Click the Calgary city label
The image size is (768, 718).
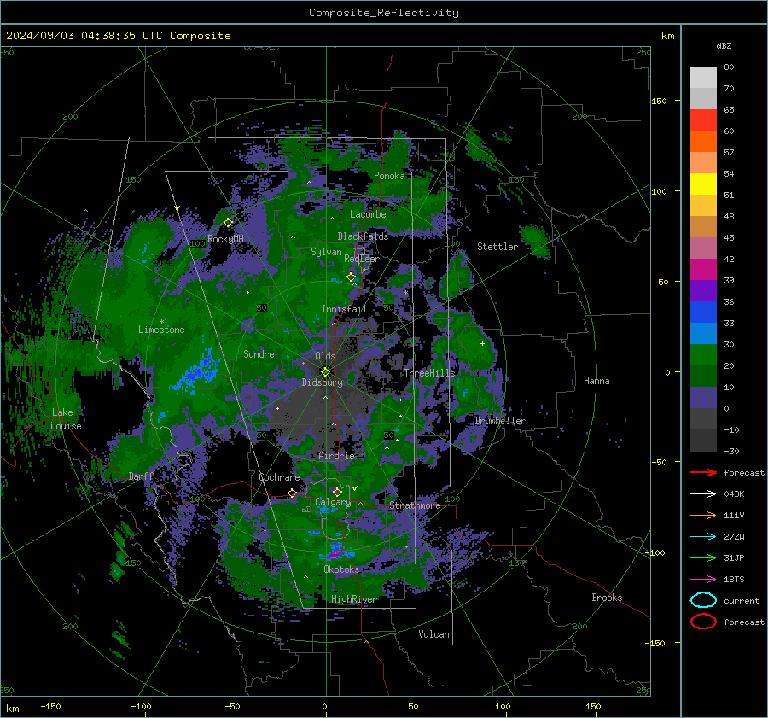[x=333, y=502]
